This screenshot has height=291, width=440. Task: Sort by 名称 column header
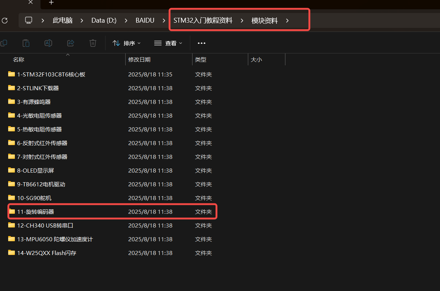[19, 59]
